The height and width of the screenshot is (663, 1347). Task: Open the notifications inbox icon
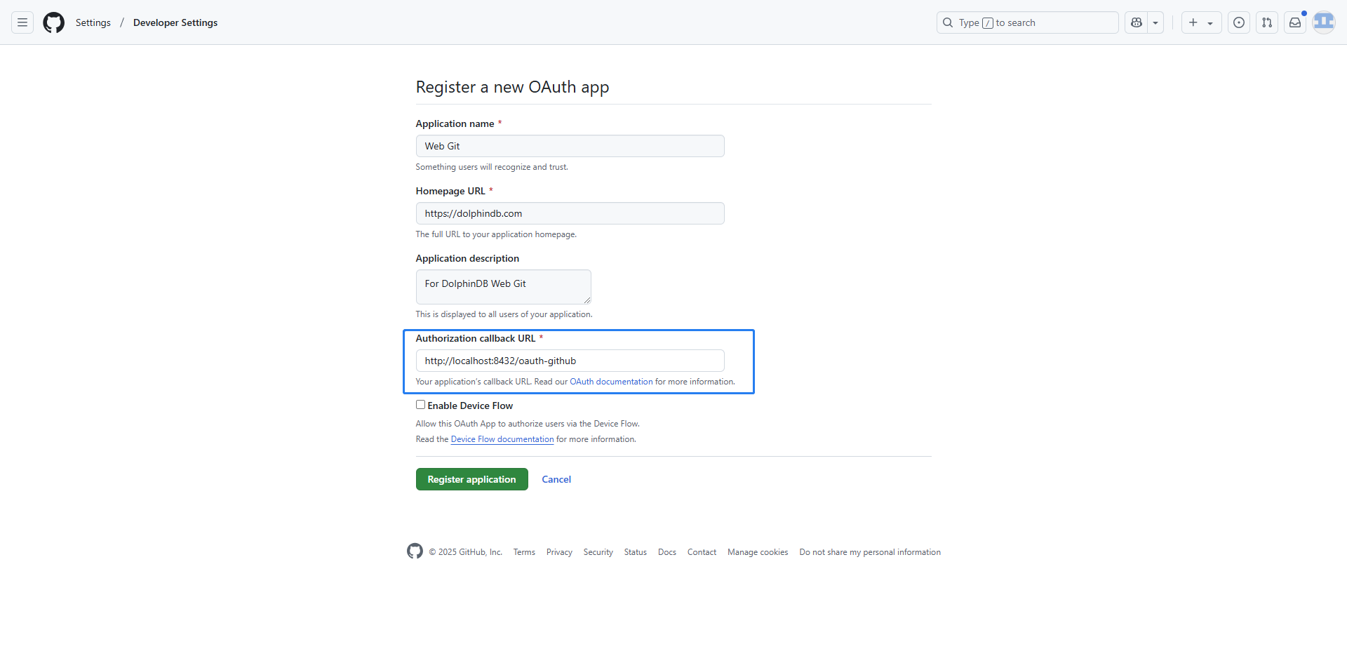[1295, 22]
